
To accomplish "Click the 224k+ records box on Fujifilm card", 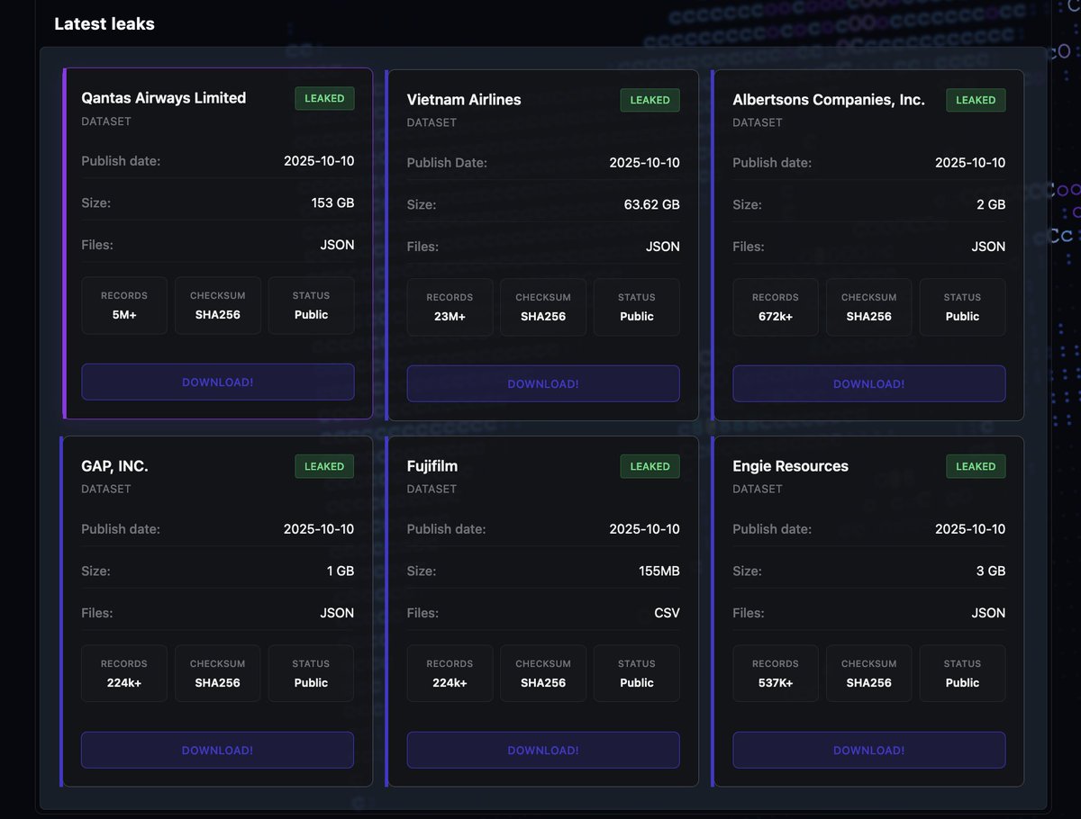I will pyautogui.click(x=450, y=673).
